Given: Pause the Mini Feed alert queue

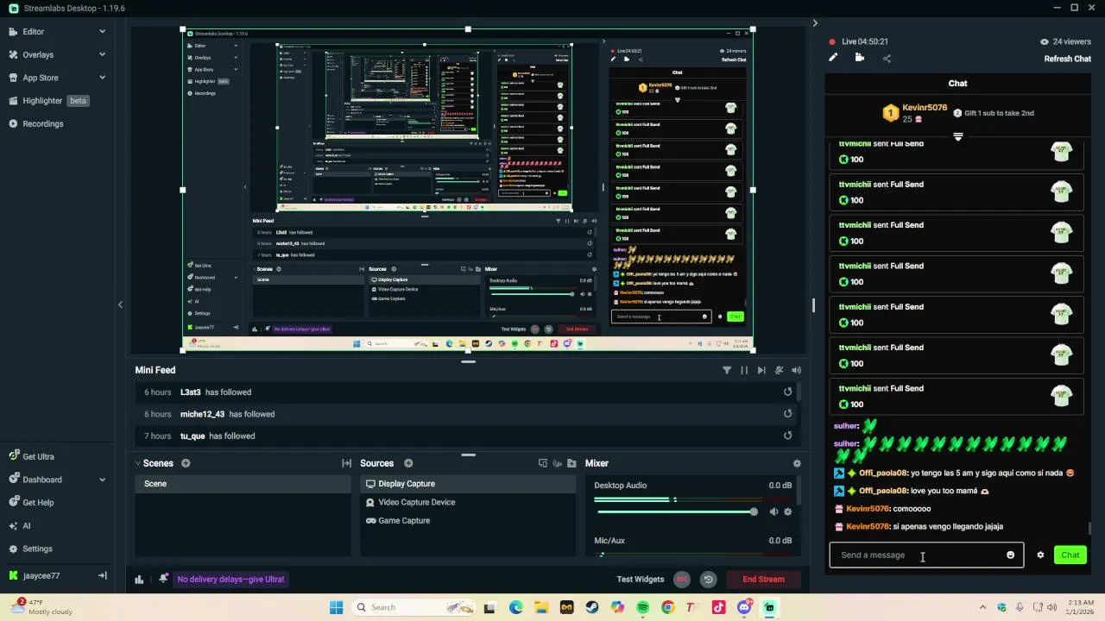Looking at the screenshot, I should [744, 370].
